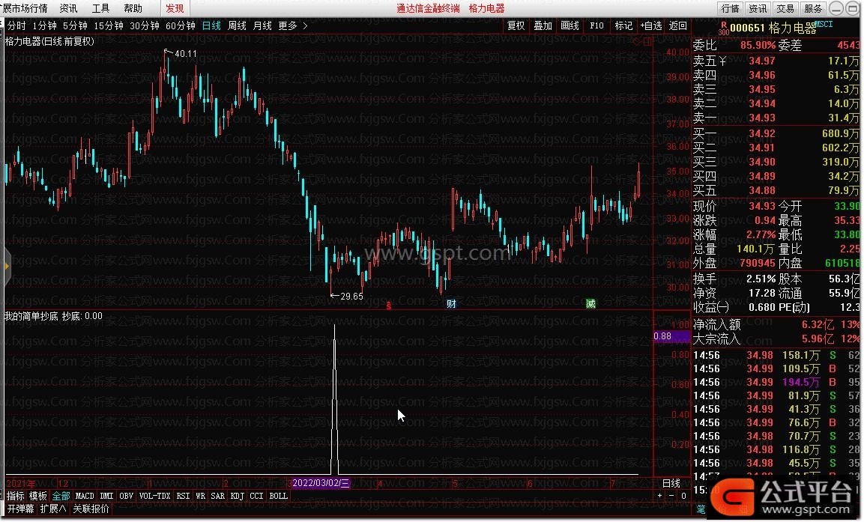Image resolution: width=864 pixels, height=522 pixels.
Task: Open F10 company info
Action: click(x=596, y=26)
